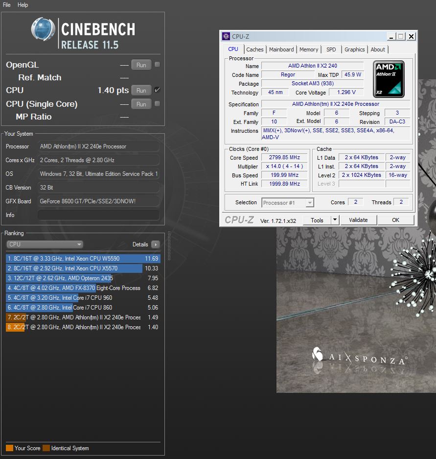Screen dimensions: 436x459
Task: Click the Level 2 cache value 2 x 1024 KBytes
Action: 362,175
